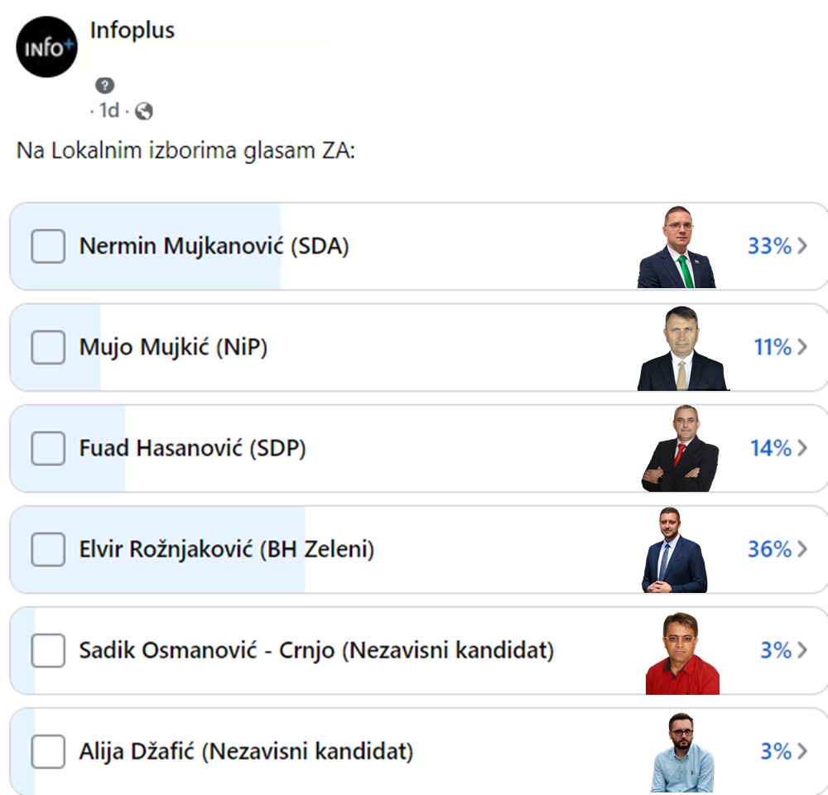
Task: Click the 1d post timestamp
Action: (108, 111)
